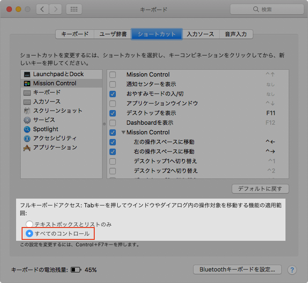308x283 pixels.
Task: Click Bluetoothキーボードを設定 button
Action: click(237, 270)
